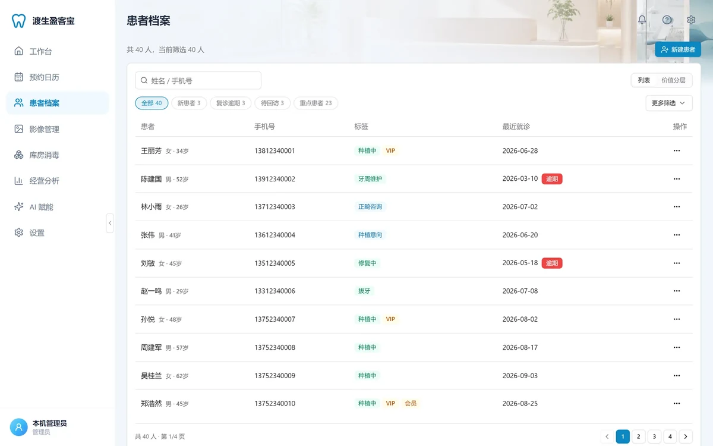Filter by 待回访 3 chip
Image resolution: width=713 pixels, height=446 pixels.
click(273, 103)
